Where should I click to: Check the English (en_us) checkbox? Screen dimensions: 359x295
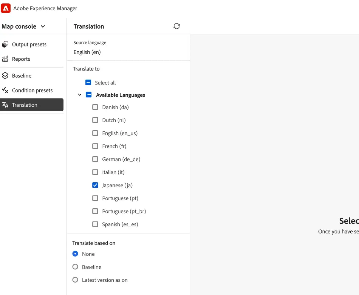pyautogui.click(x=95, y=133)
